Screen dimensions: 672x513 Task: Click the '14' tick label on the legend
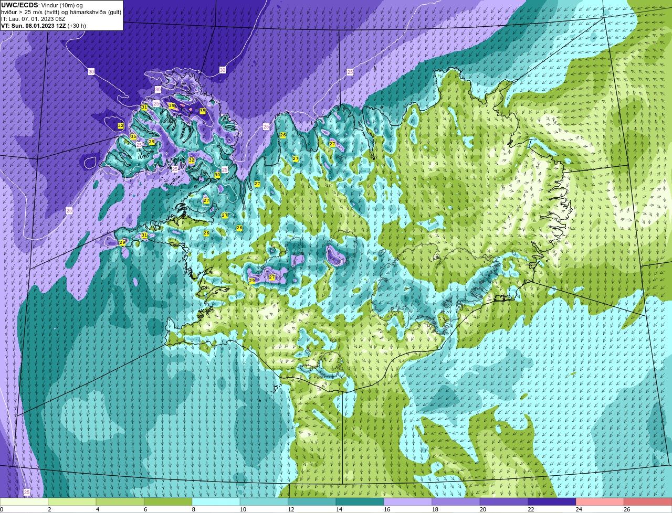[339, 509]
